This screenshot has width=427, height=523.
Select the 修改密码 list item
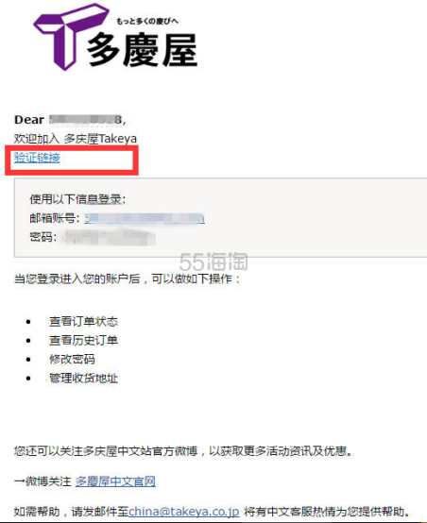(x=72, y=360)
